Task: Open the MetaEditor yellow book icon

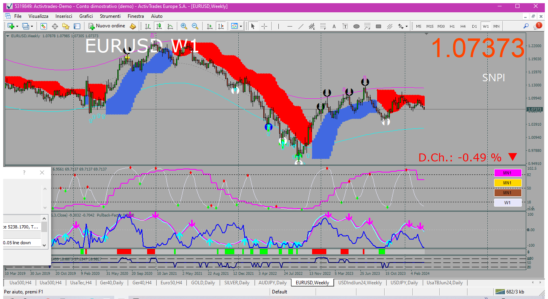Action: coord(133,26)
